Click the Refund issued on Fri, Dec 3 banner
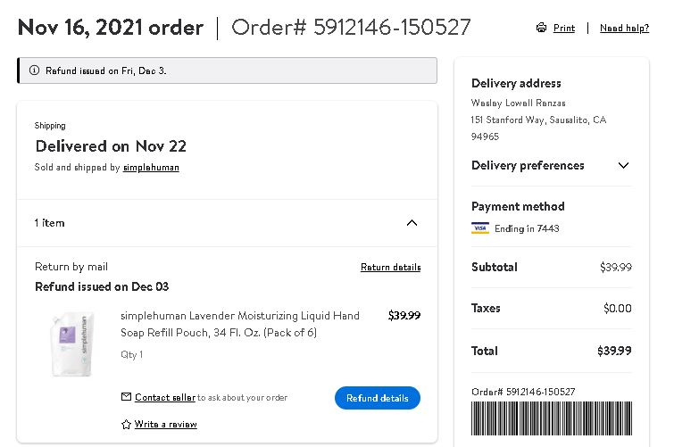 tap(228, 70)
